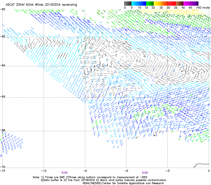Click the longitude label '-12'

click(44, 171)
